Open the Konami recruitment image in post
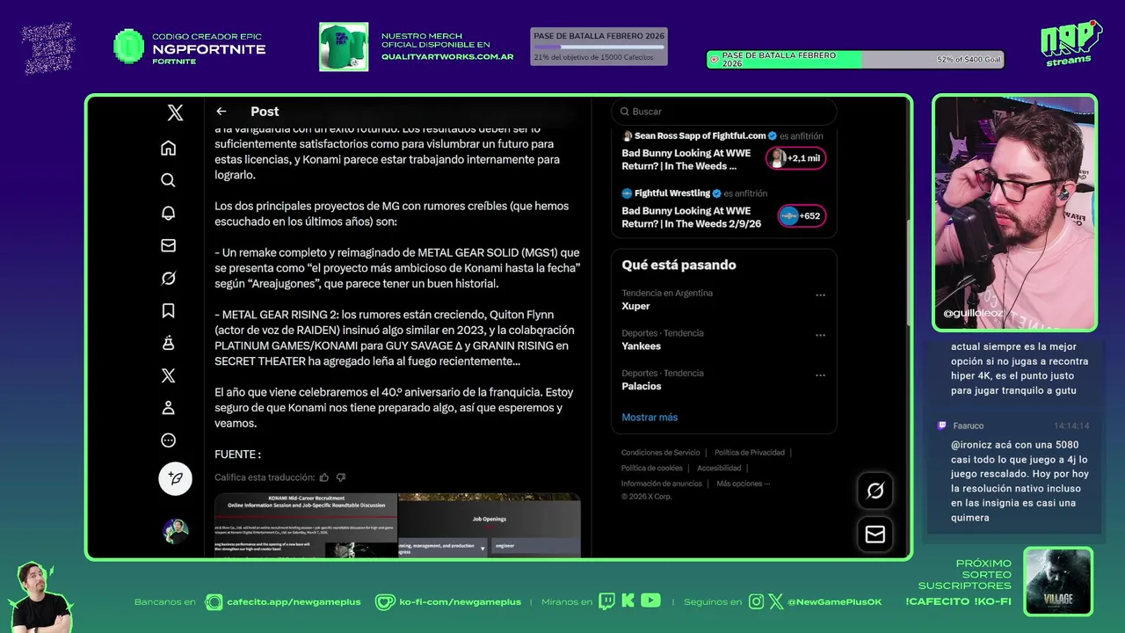 click(x=306, y=525)
